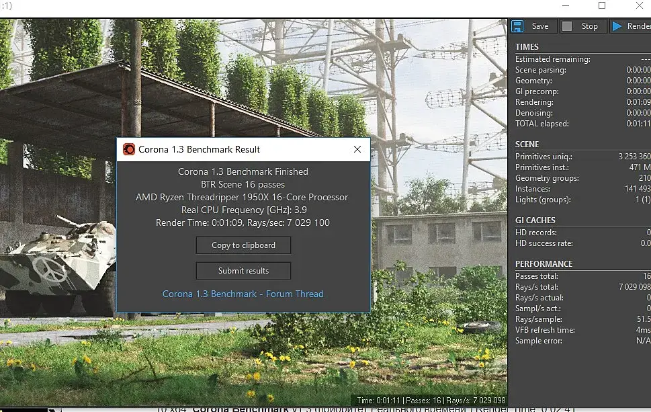The height and width of the screenshot is (412, 651).
Task: Click the 'Corona 1.3 Benchmark Result' dialog title
Action: pos(199,149)
